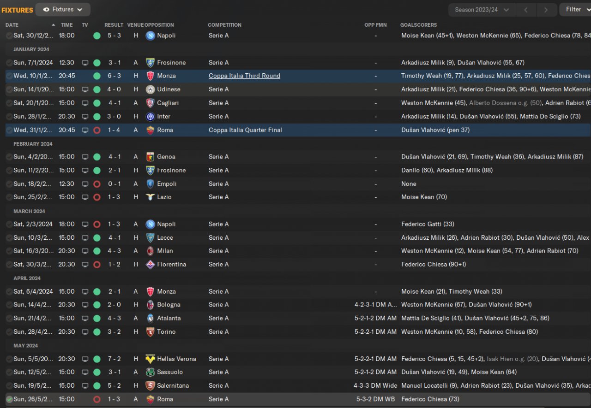The height and width of the screenshot is (408, 591).
Task: Click the TV icon in the Salernitana row
Action: [85, 386]
